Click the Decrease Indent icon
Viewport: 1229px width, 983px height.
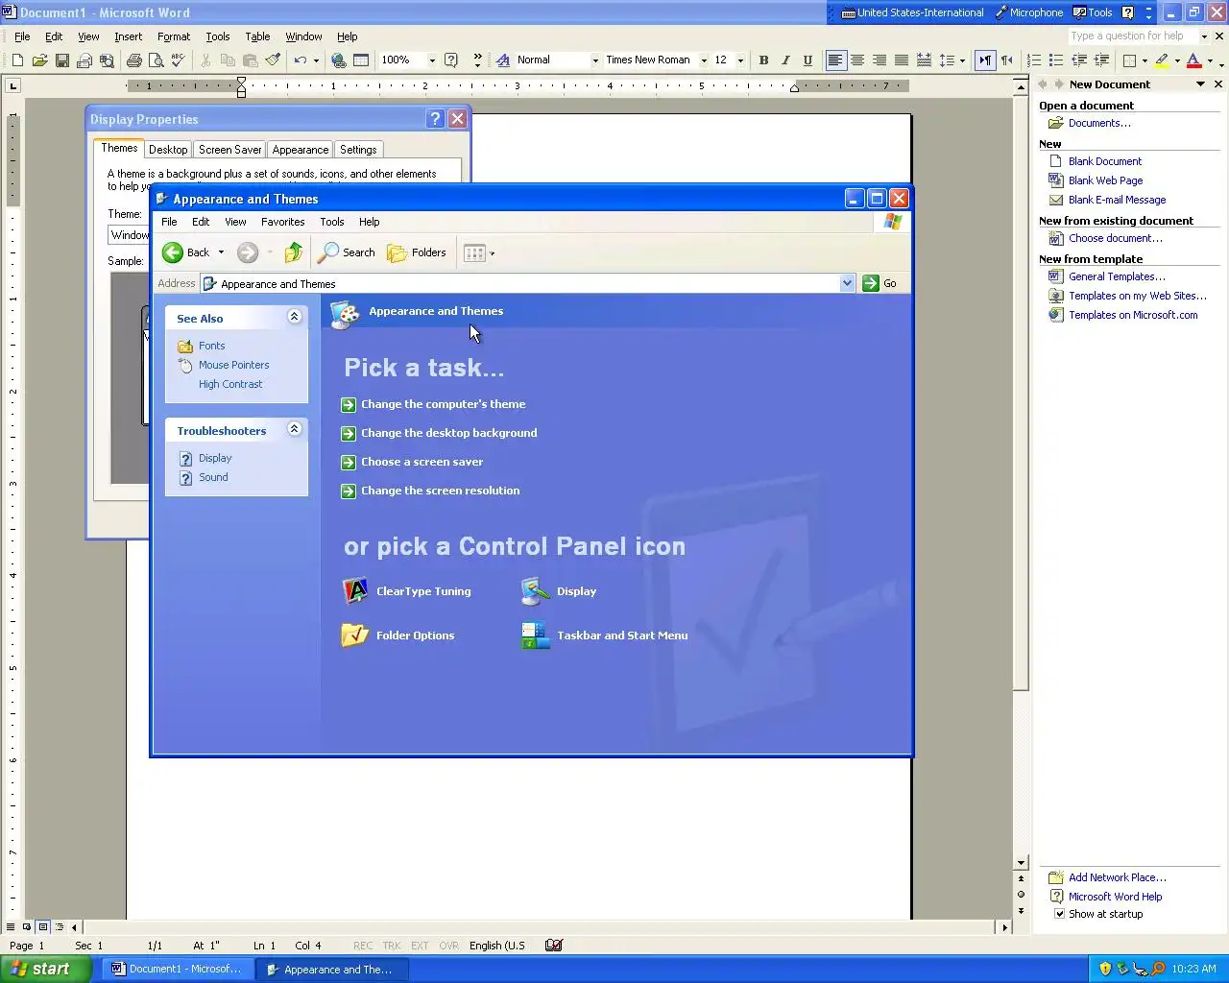1079,60
